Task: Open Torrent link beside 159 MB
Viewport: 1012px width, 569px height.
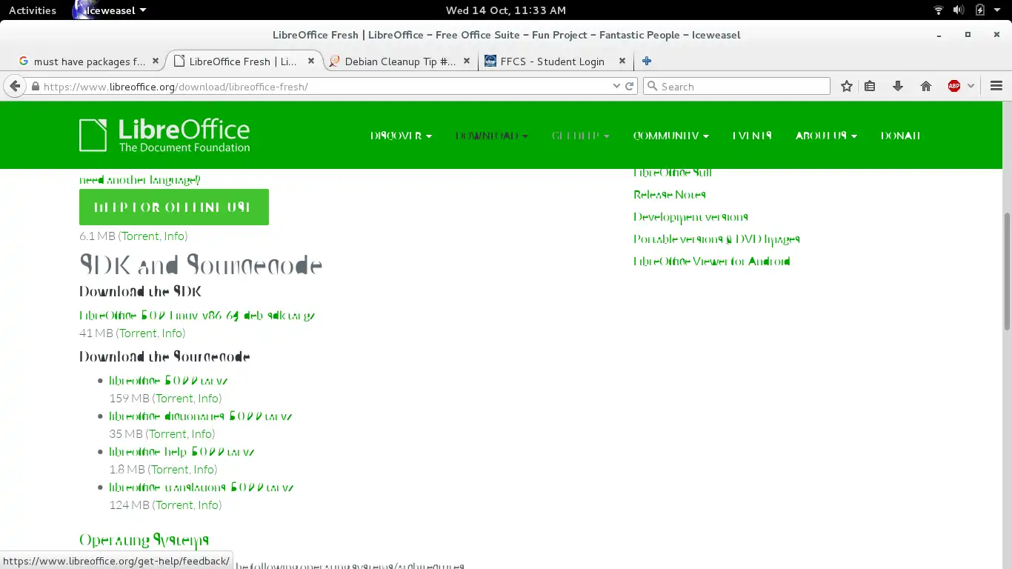Action: [174, 399]
